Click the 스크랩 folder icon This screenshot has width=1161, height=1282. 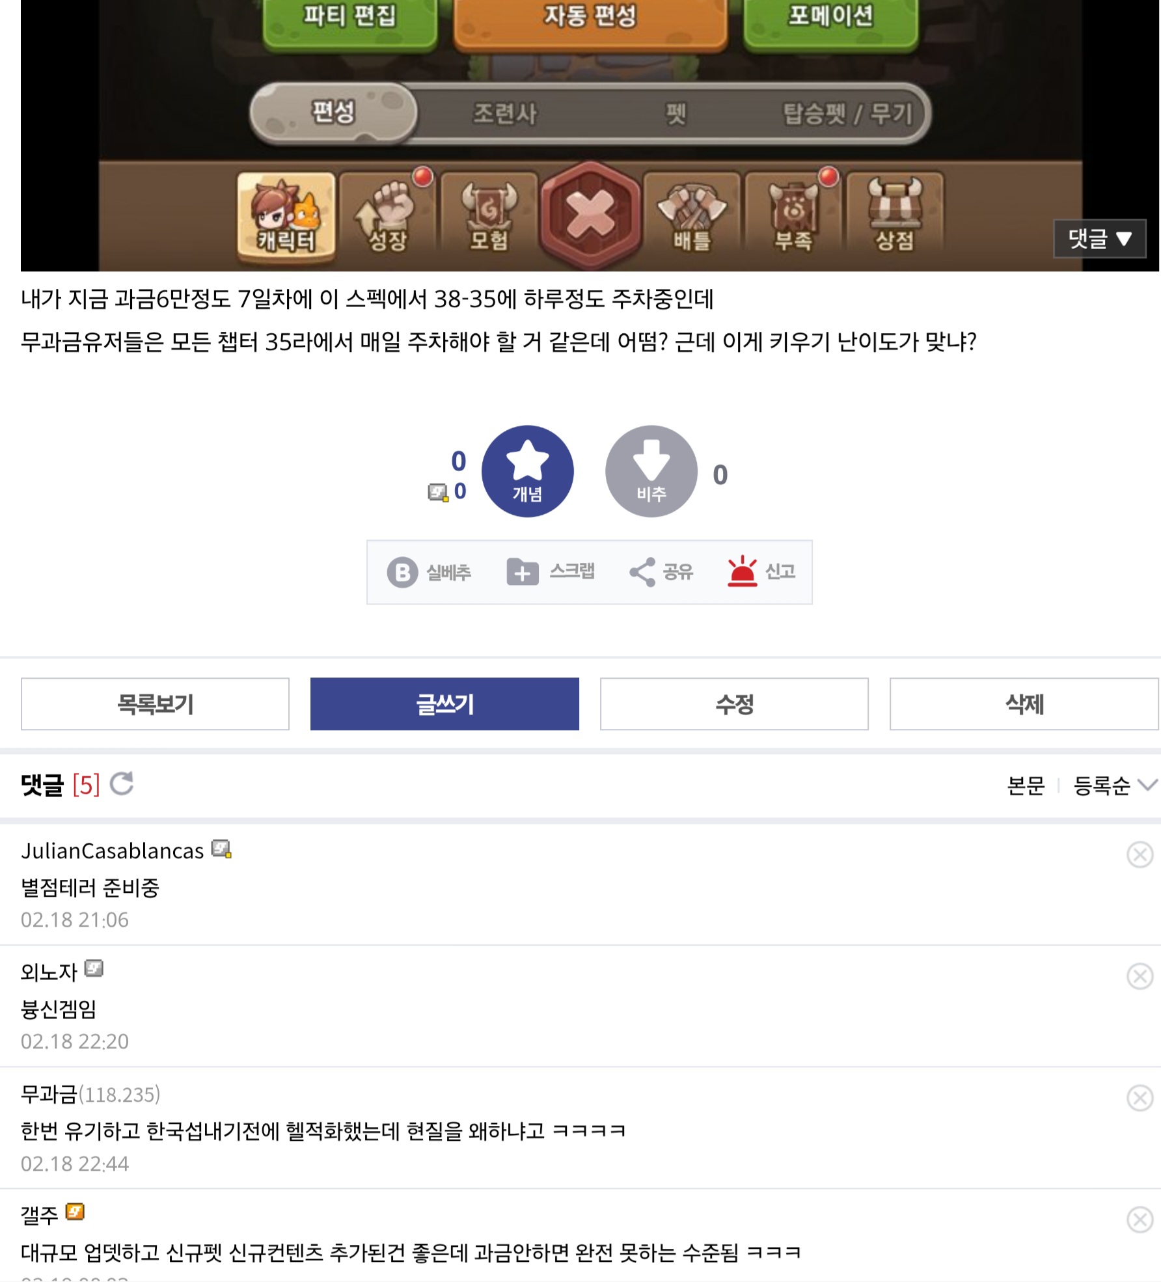523,572
